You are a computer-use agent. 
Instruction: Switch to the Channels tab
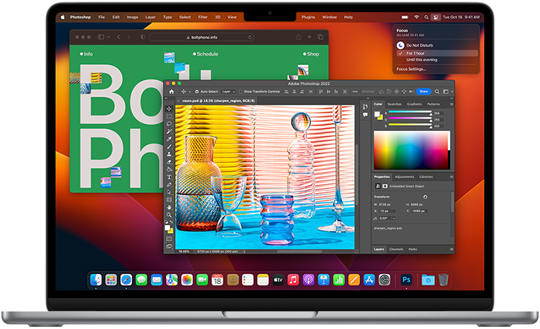point(396,249)
